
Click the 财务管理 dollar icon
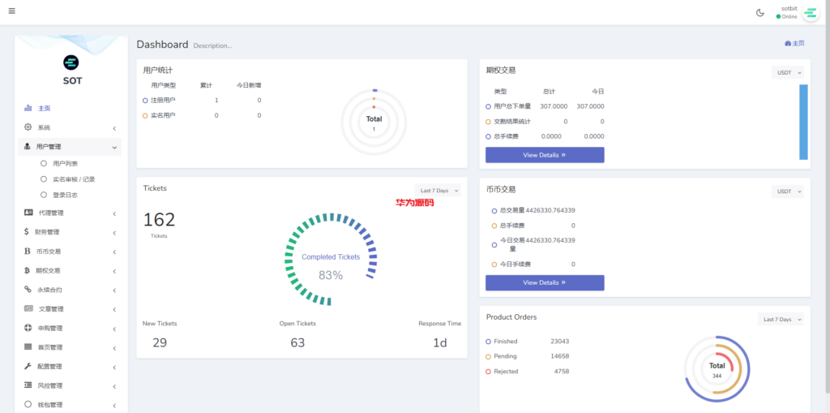coord(27,232)
